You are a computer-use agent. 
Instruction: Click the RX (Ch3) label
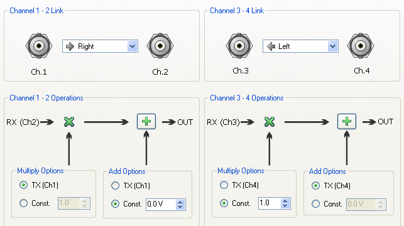point(223,122)
